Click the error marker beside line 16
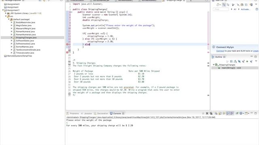Image resolution: width=259 pixels, height=145 pixels. click(67, 44)
